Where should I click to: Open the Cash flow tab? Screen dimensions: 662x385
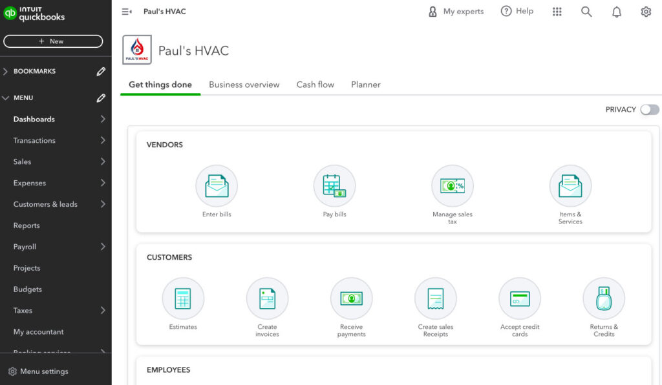315,85
